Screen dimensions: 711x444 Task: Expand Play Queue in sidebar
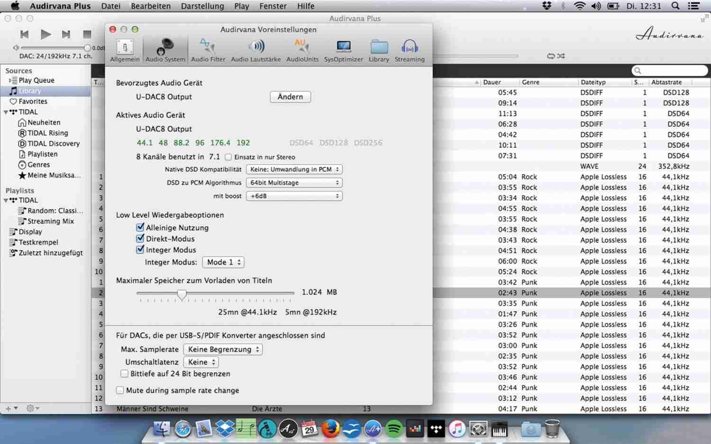pos(9,80)
